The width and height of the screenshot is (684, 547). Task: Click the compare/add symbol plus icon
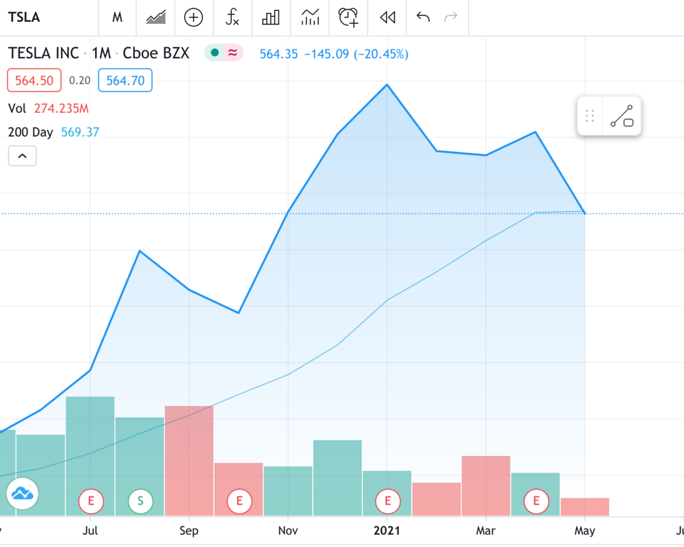194,18
